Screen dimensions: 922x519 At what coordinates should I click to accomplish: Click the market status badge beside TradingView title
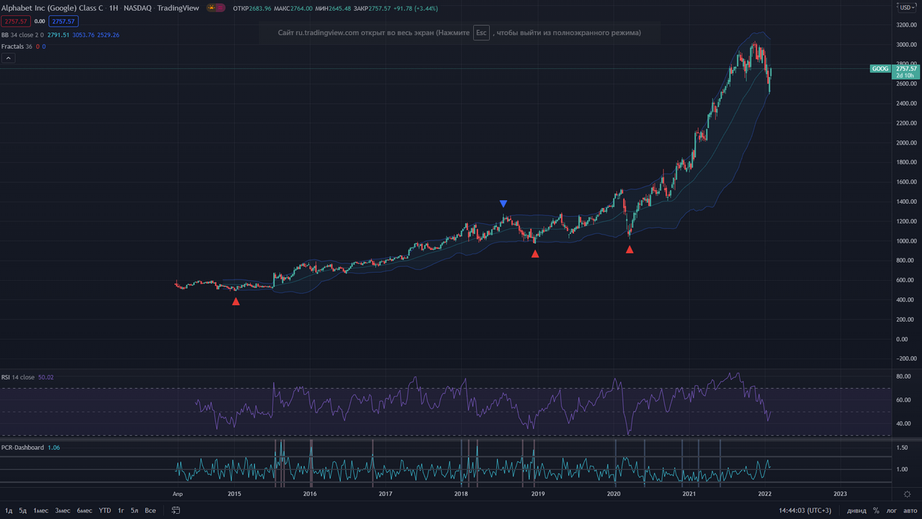[215, 8]
